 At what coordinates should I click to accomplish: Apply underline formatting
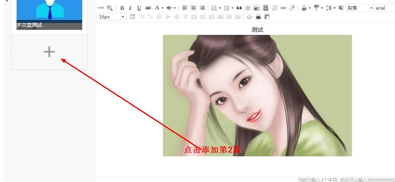[139, 8]
